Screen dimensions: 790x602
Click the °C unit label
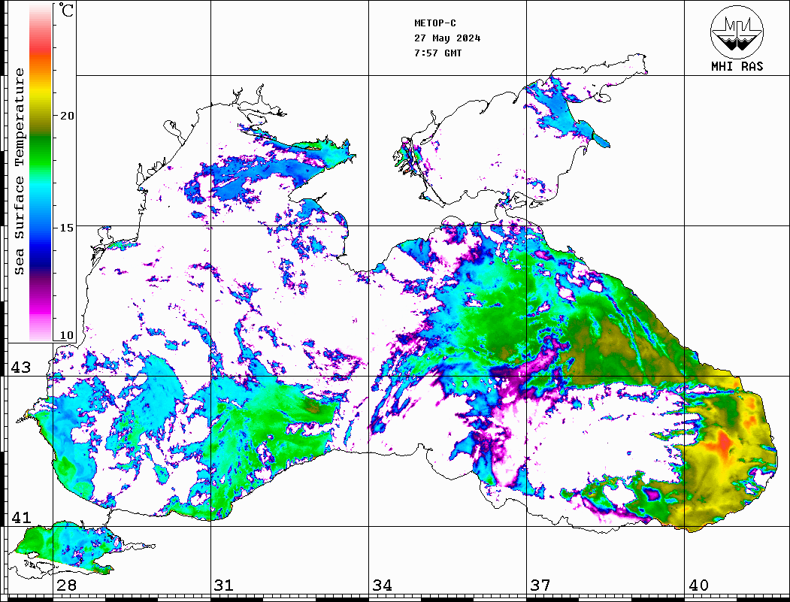[x=66, y=10]
